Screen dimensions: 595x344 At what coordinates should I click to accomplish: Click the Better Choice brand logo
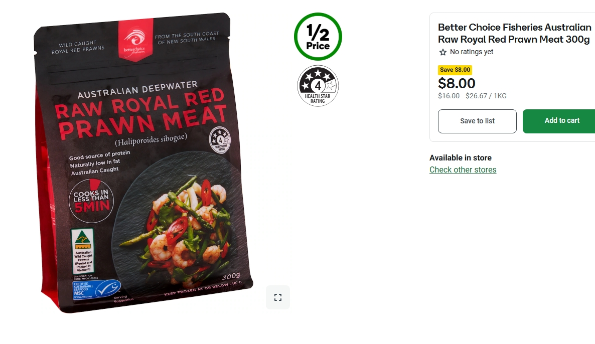click(x=135, y=40)
